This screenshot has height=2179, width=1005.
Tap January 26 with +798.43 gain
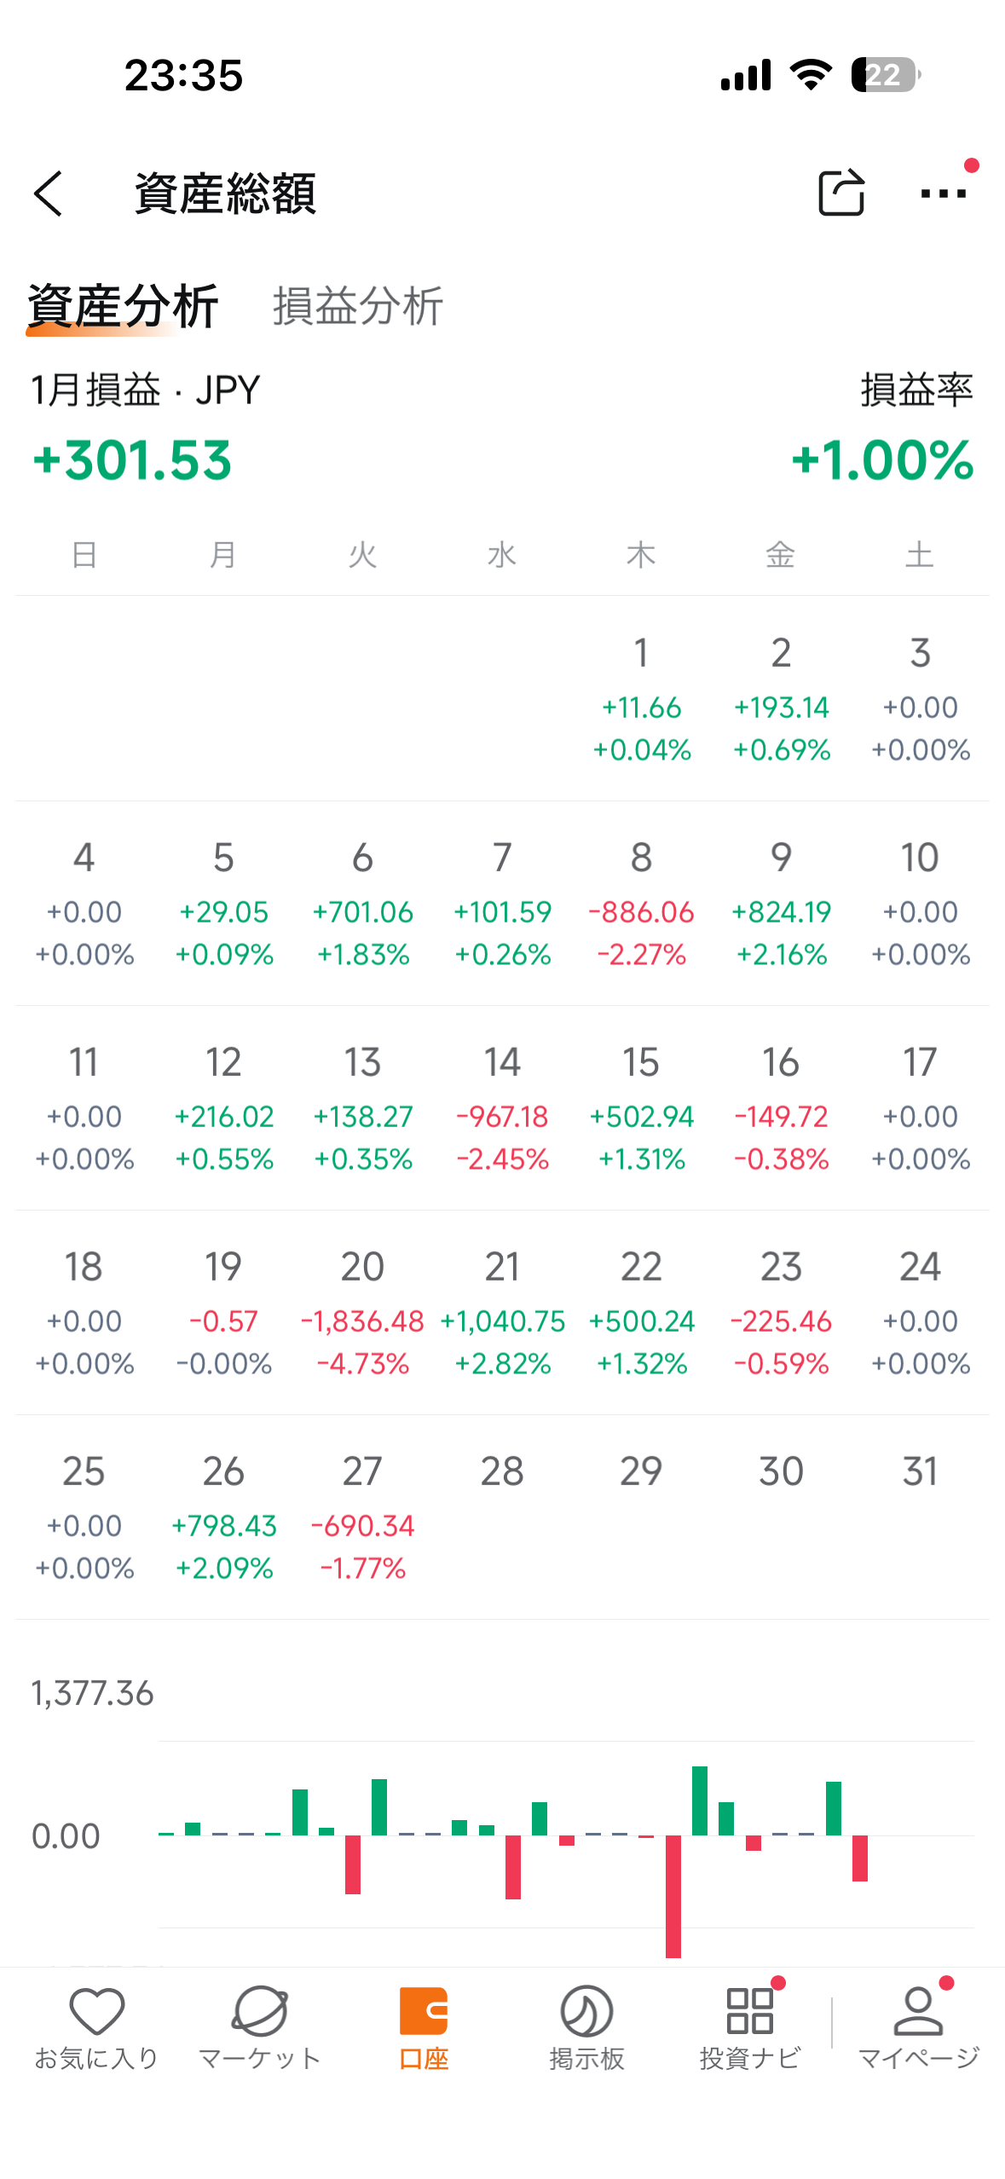tap(223, 1517)
